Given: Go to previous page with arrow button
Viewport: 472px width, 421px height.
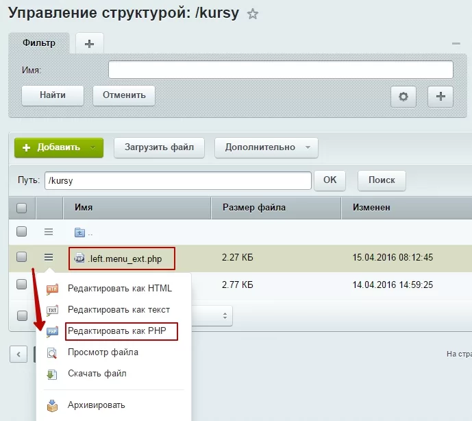Looking at the screenshot, I should [x=18, y=354].
